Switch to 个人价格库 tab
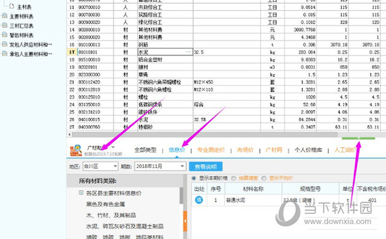The width and height of the screenshot is (386, 239). click(308, 150)
